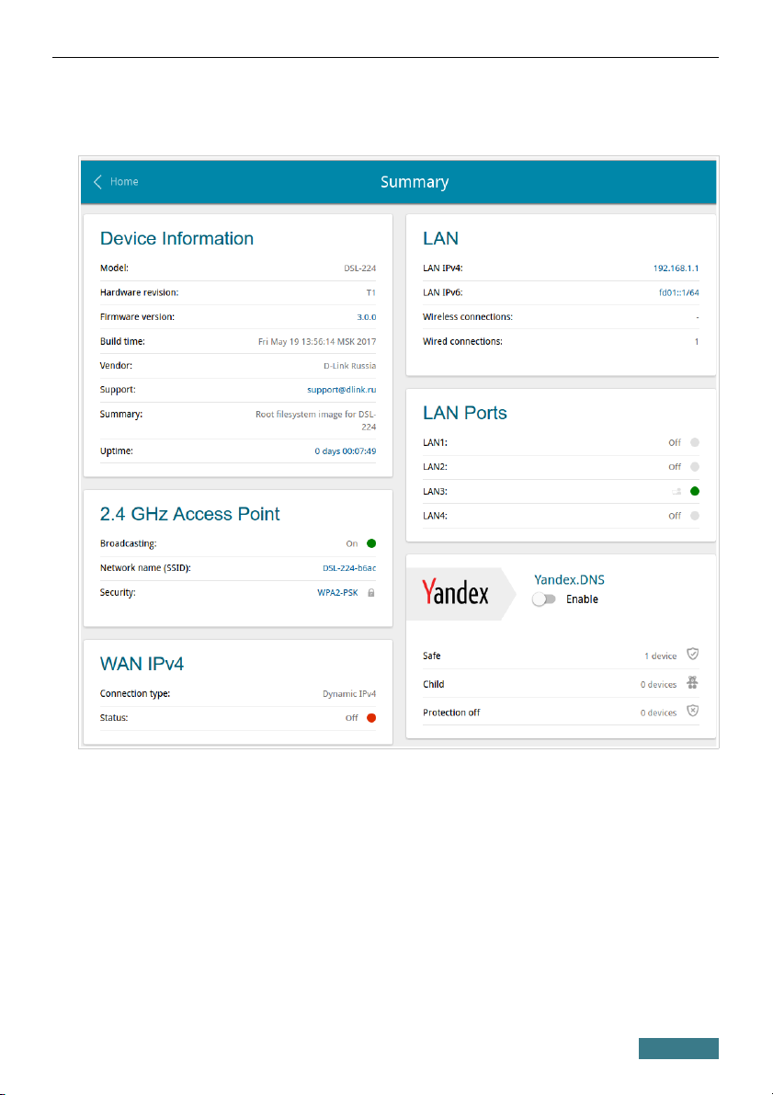Click the Safe mode shield icon
773x1095 pixels.
point(693,655)
